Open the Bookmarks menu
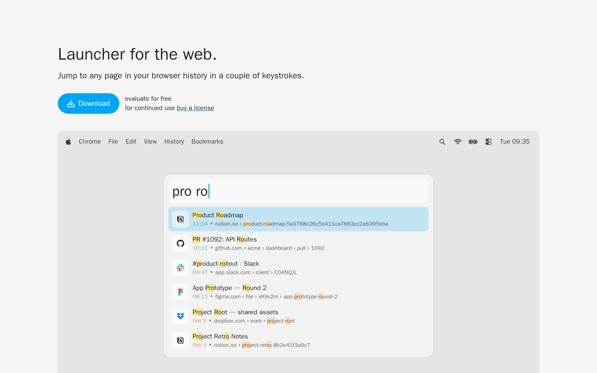597x373 pixels. 207,142
